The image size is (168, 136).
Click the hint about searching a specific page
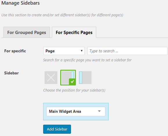[x=87, y=60]
